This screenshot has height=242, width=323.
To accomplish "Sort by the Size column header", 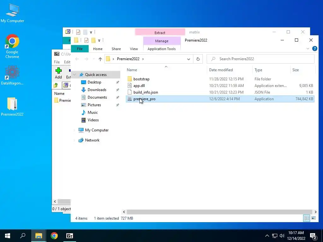I will pyautogui.click(x=295, y=70).
